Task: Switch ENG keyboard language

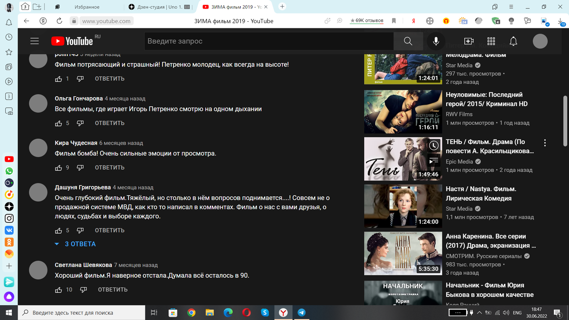Action: coord(518,313)
